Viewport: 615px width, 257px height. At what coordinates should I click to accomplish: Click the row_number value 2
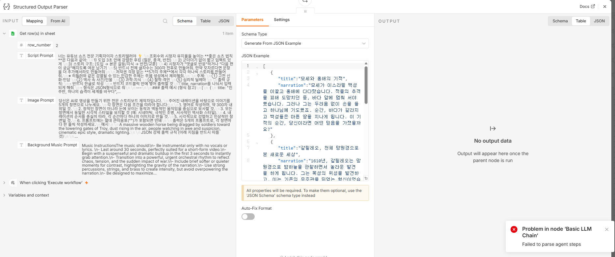[57, 45]
